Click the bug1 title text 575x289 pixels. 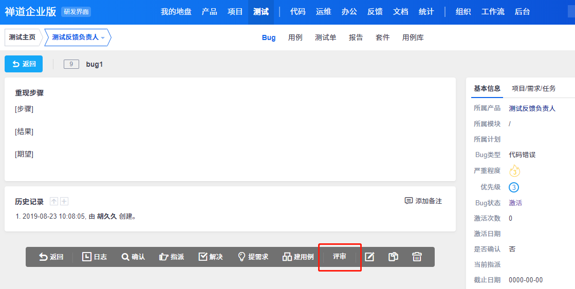coord(95,65)
